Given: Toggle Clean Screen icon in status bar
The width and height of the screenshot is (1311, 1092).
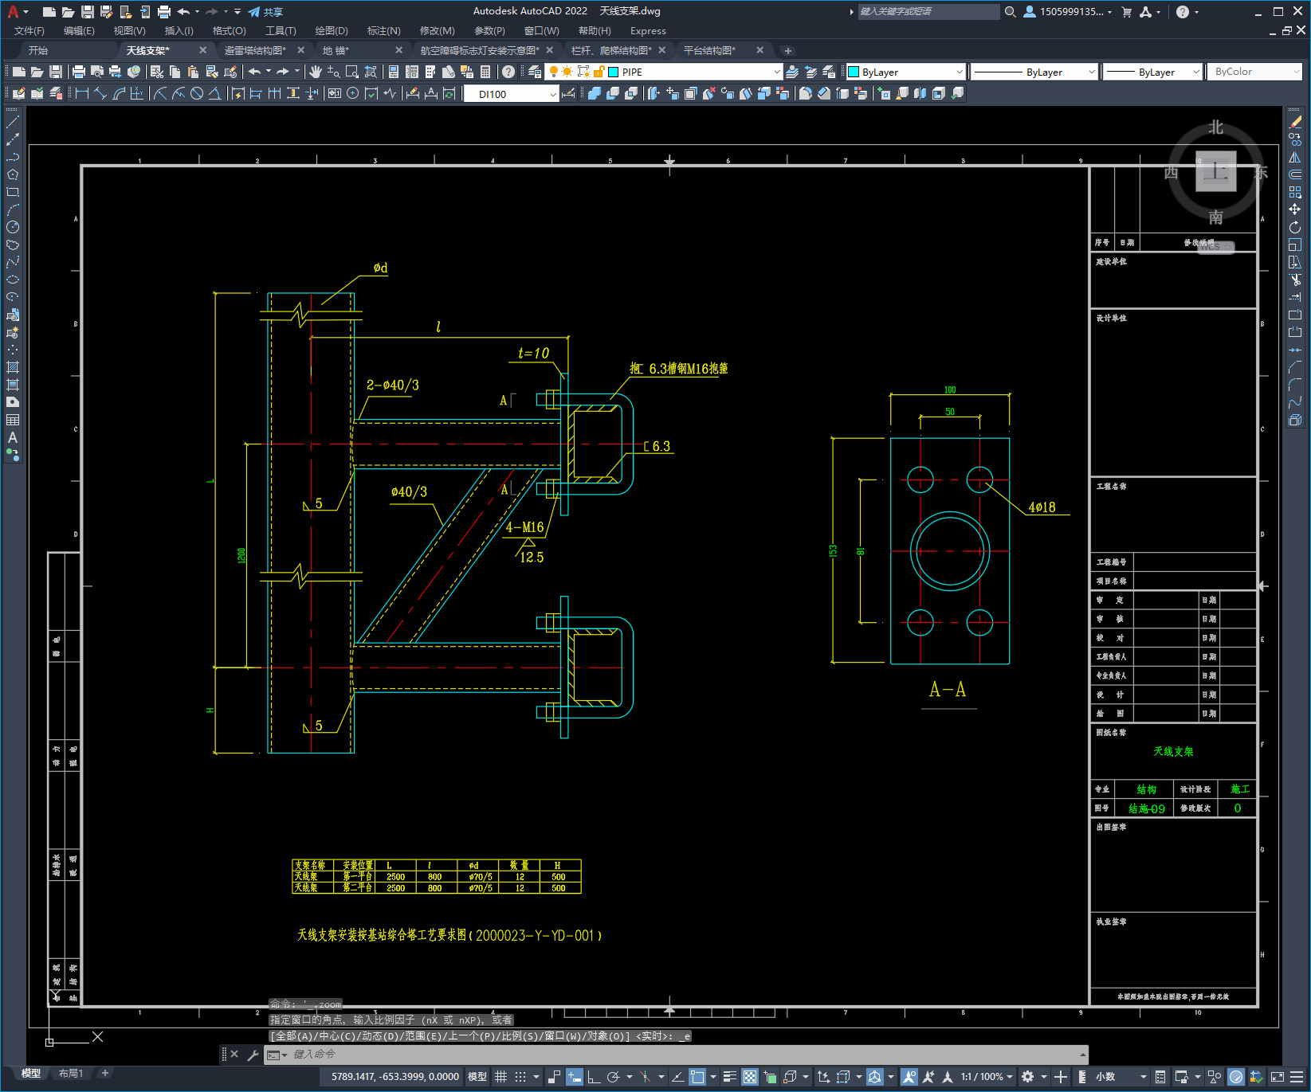Looking at the screenshot, I should pos(1277,1077).
